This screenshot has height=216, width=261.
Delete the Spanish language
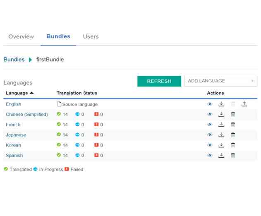pos(233,156)
